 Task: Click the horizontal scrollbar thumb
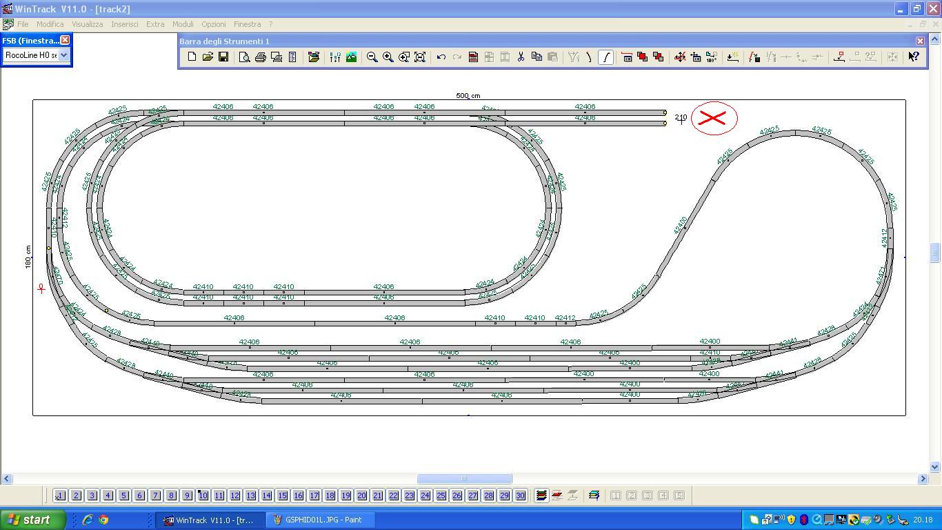(464, 478)
